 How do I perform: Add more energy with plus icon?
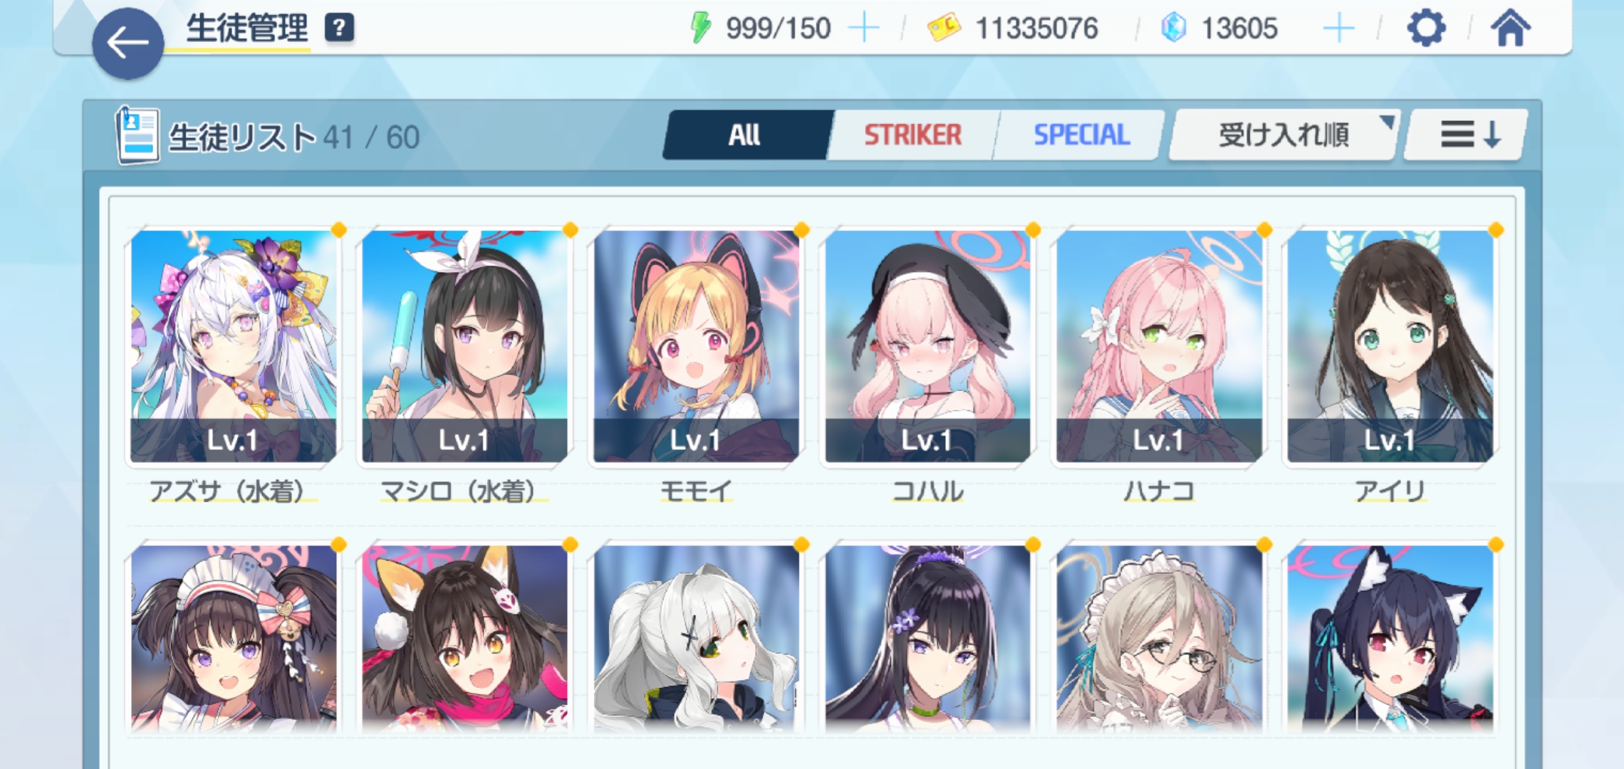click(x=864, y=28)
